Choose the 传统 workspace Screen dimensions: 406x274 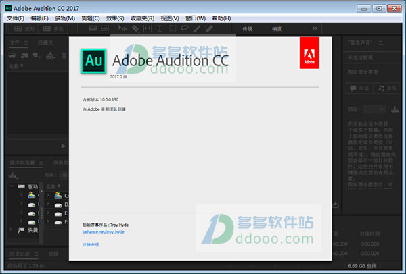pyautogui.click(x=247, y=29)
